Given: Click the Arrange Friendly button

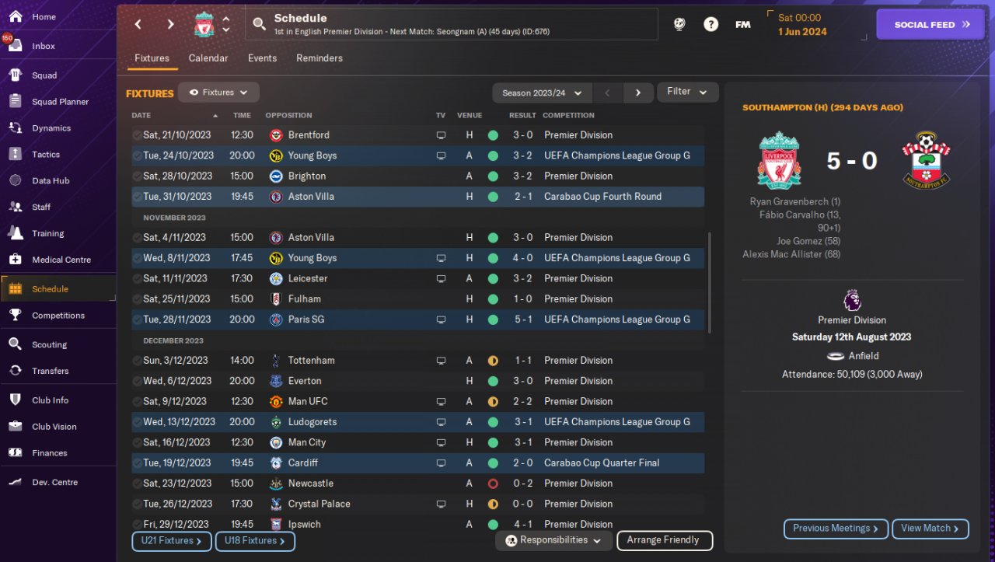Looking at the screenshot, I should click(663, 540).
